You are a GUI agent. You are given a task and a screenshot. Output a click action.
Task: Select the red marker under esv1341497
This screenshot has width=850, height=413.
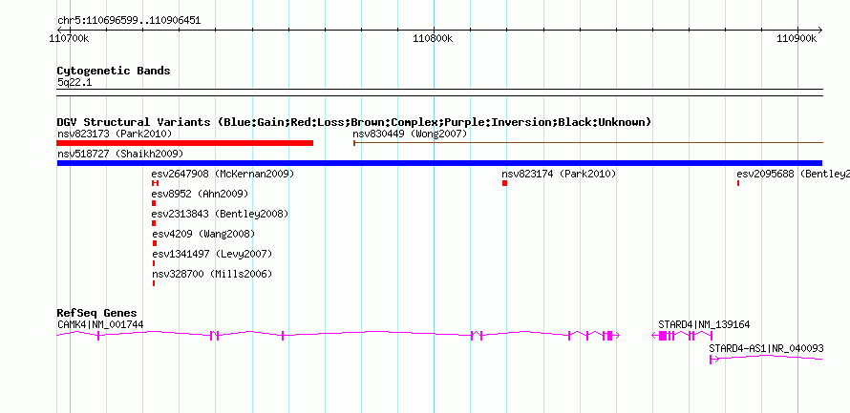[154, 263]
